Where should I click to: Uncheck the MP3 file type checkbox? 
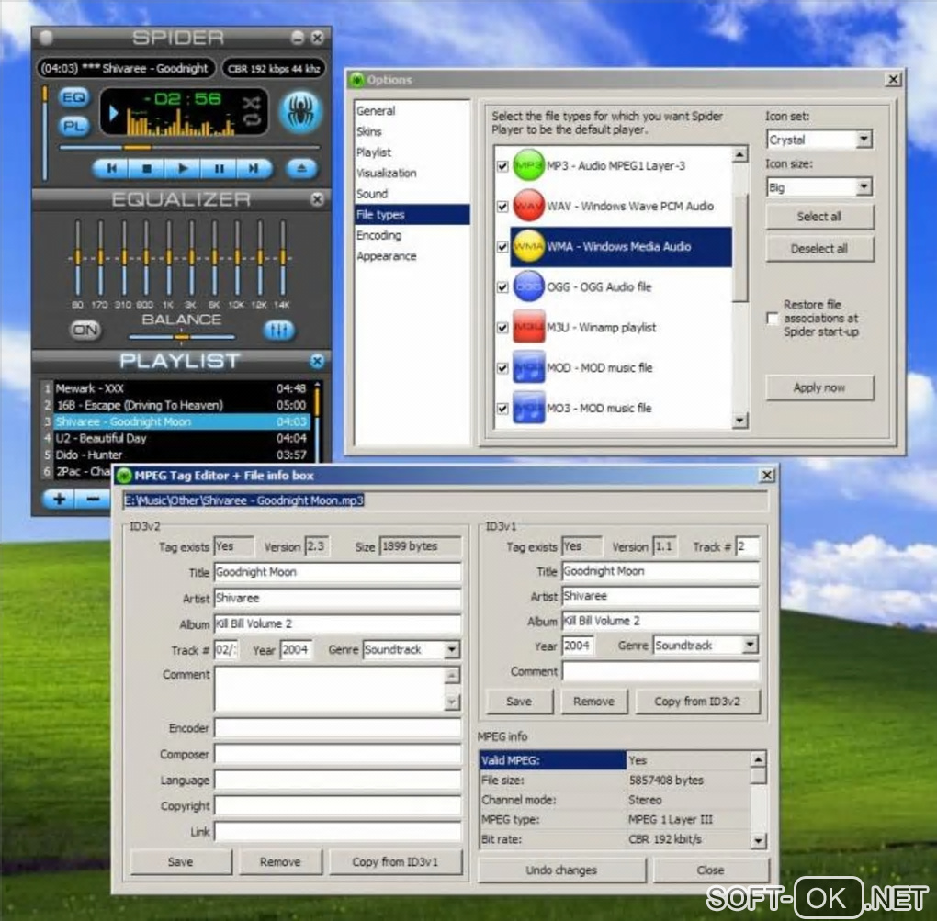coord(502,166)
